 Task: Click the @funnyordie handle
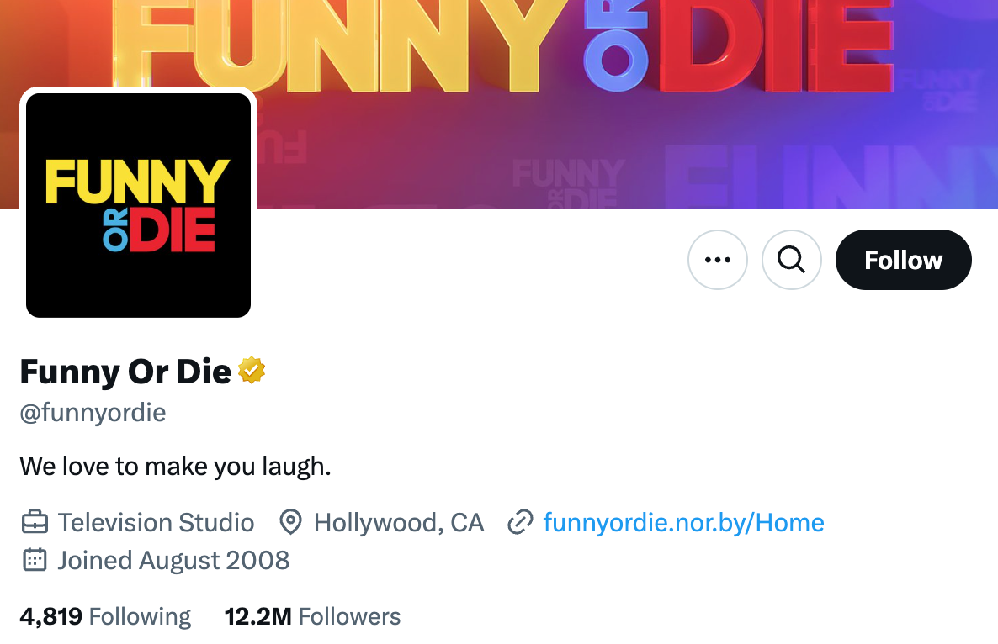point(93,412)
